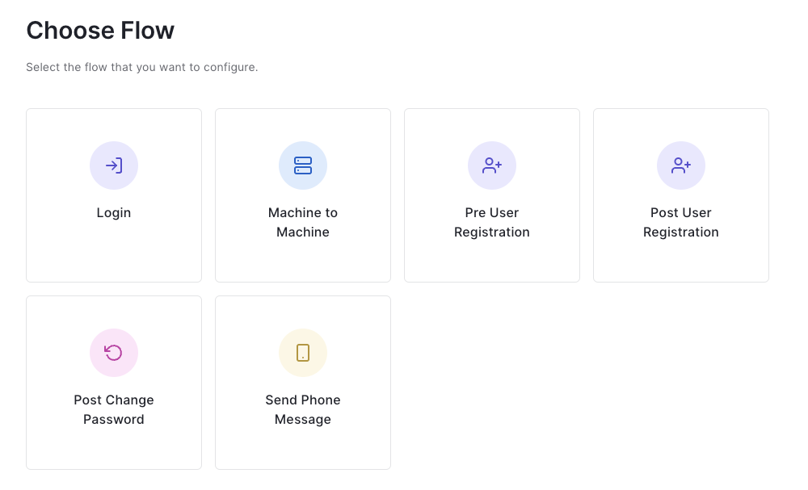
Task: Select the Machine to Machine label
Action: pos(303,222)
